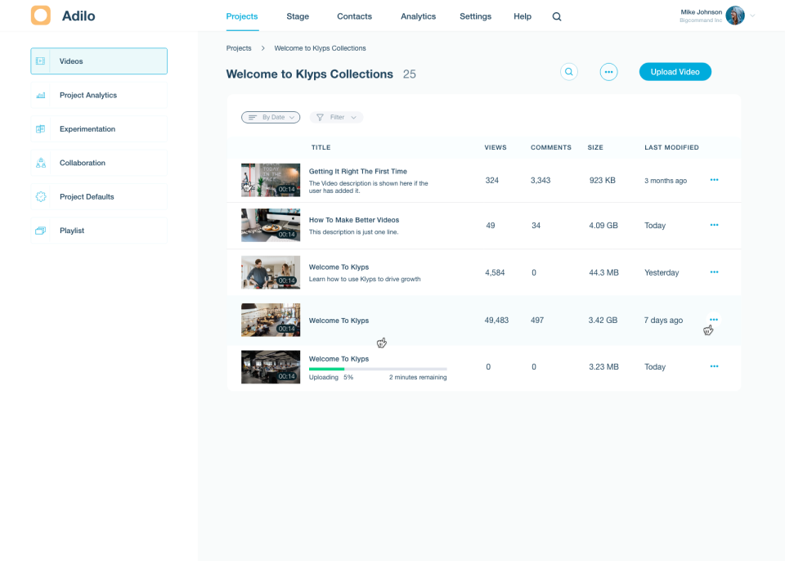Click the Experimentation flask icon
This screenshot has width=785, height=561.
coord(39,128)
